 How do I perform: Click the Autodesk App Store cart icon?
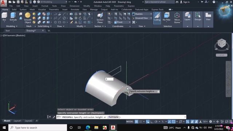click(202, 2)
